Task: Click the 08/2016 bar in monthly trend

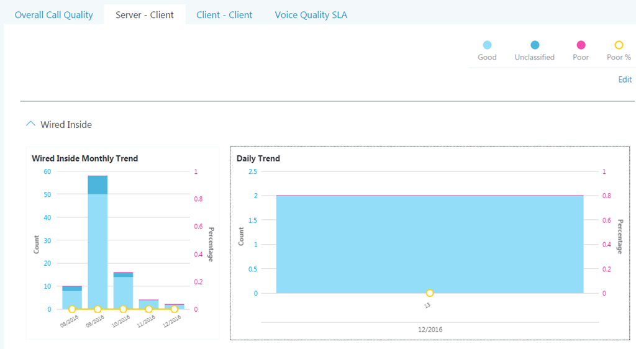Action: [72, 298]
